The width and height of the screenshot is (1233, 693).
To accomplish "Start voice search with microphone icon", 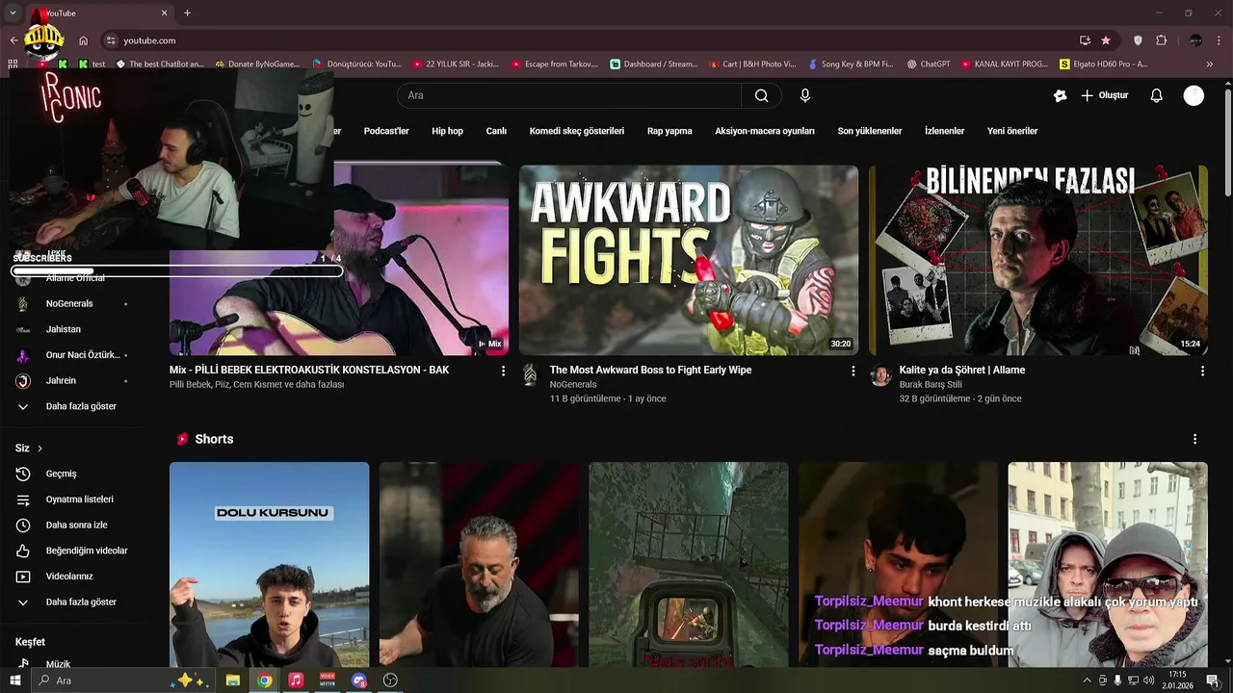I will (x=805, y=95).
